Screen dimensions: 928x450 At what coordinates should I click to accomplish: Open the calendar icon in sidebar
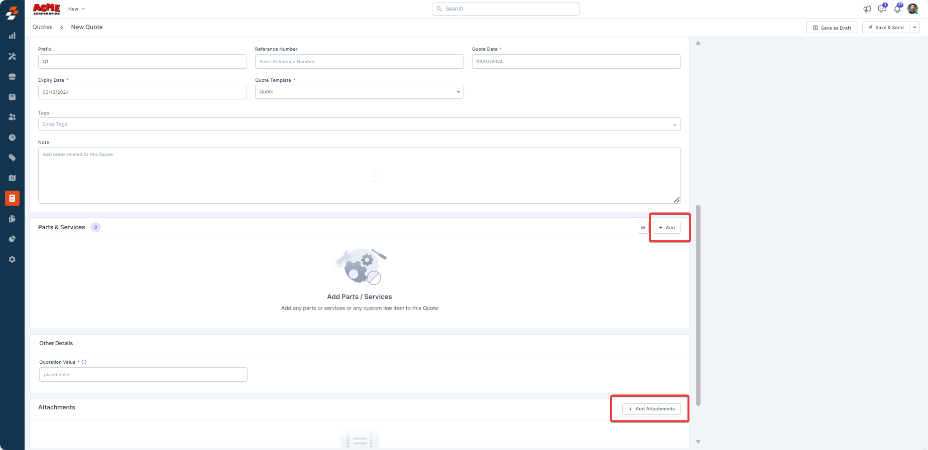[12, 97]
